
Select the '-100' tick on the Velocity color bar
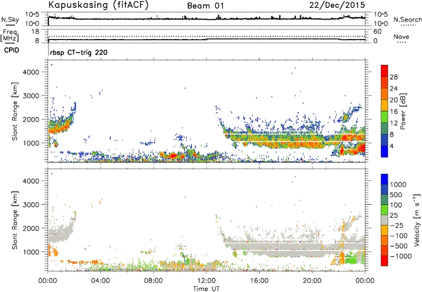coord(399,236)
